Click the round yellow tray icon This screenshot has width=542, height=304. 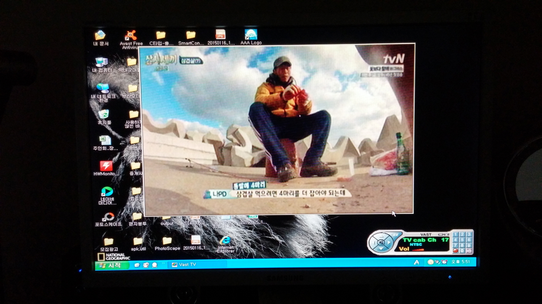(431, 262)
